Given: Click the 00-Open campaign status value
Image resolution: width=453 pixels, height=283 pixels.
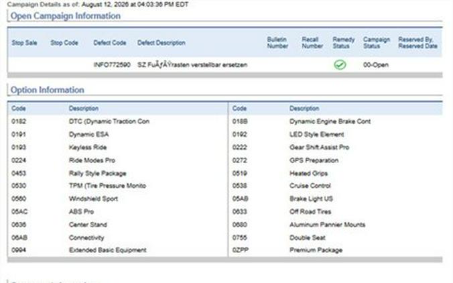Looking at the screenshot, I should click(x=375, y=65).
